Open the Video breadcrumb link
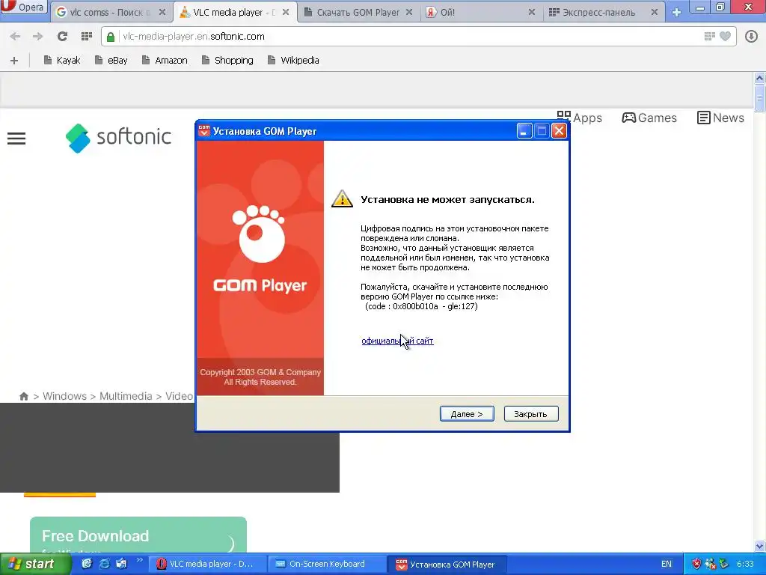Screen dimensions: 766x575 click(179, 396)
